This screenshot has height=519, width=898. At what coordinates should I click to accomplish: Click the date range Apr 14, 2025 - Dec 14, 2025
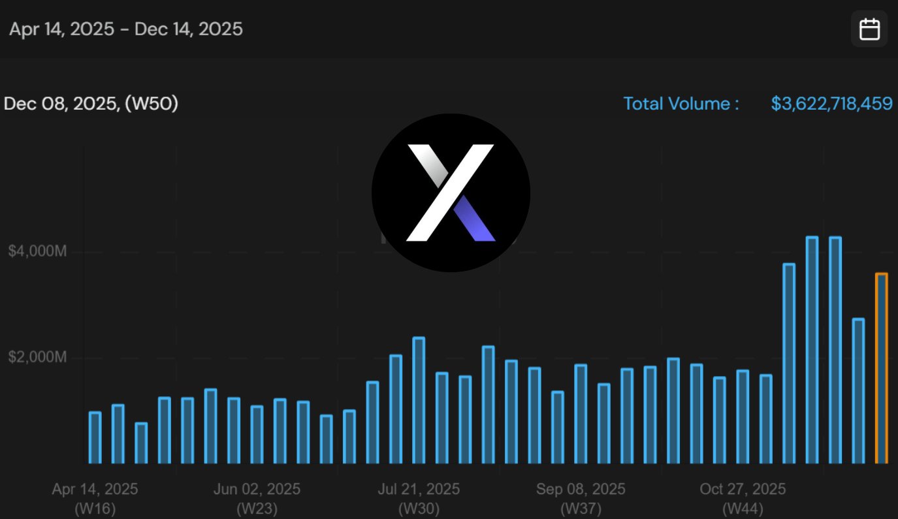tap(126, 29)
